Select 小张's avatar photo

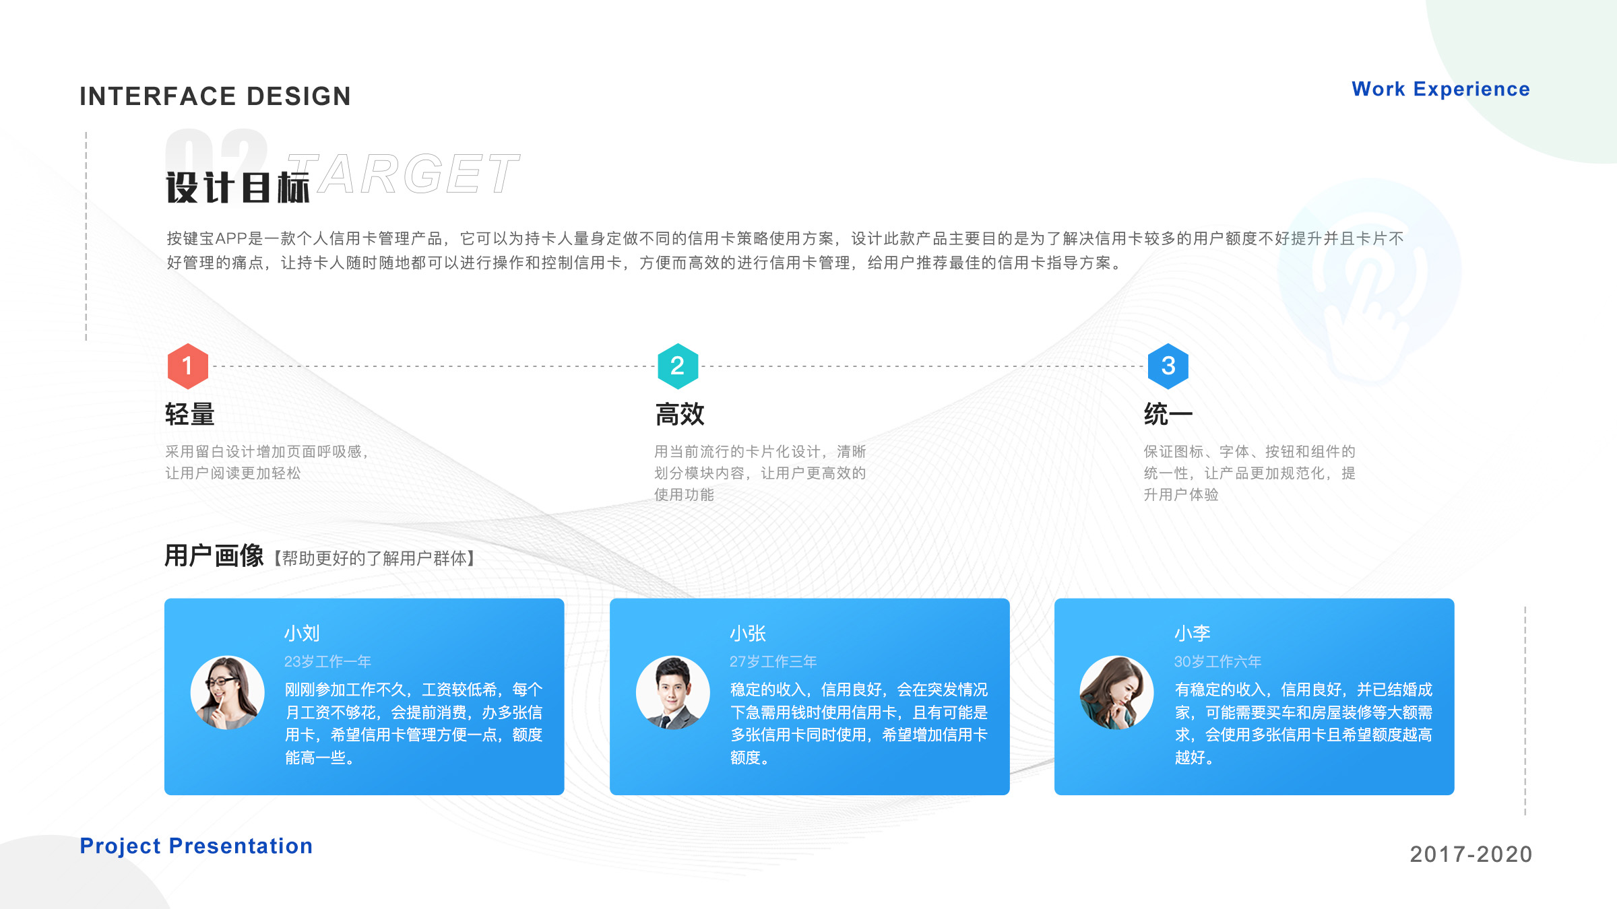[672, 693]
